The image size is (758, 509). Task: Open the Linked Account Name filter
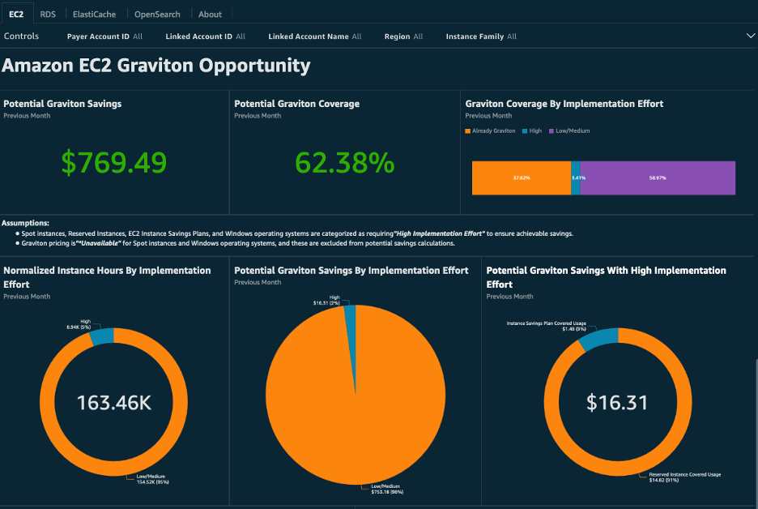(314, 36)
